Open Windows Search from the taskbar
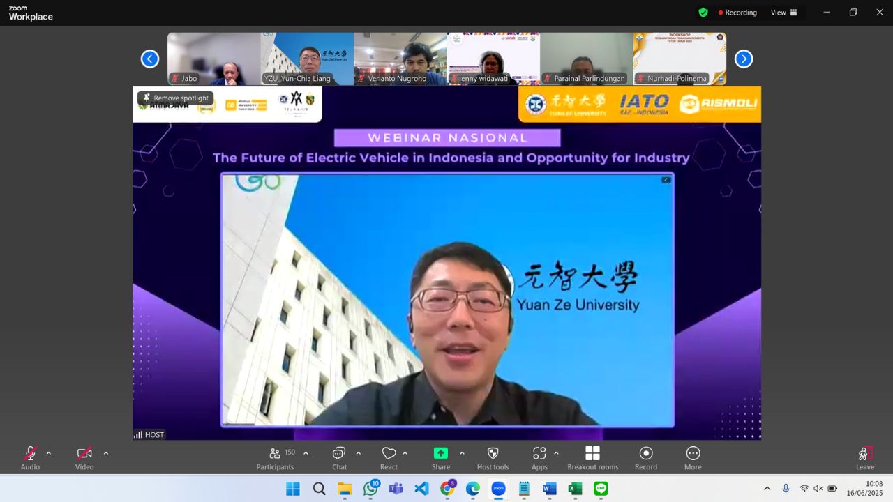 (x=319, y=489)
